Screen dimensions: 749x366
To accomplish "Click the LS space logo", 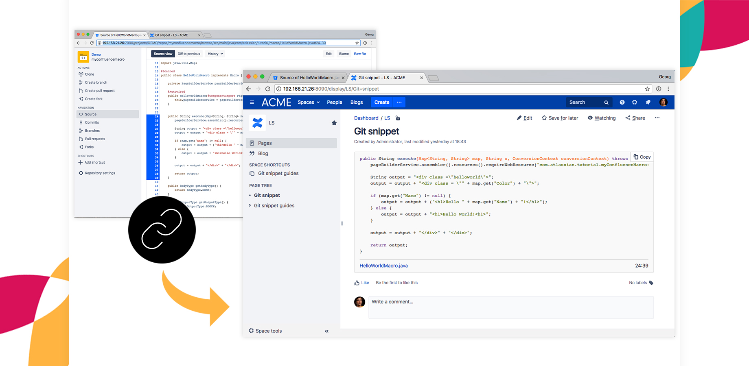I will pyautogui.click(x=257, y=122).
